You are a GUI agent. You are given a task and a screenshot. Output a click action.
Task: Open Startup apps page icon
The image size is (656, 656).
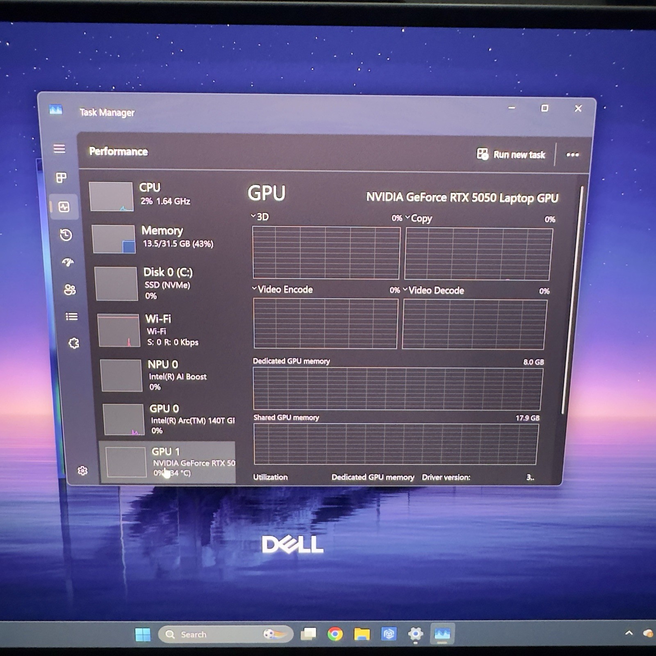point(68,262)
